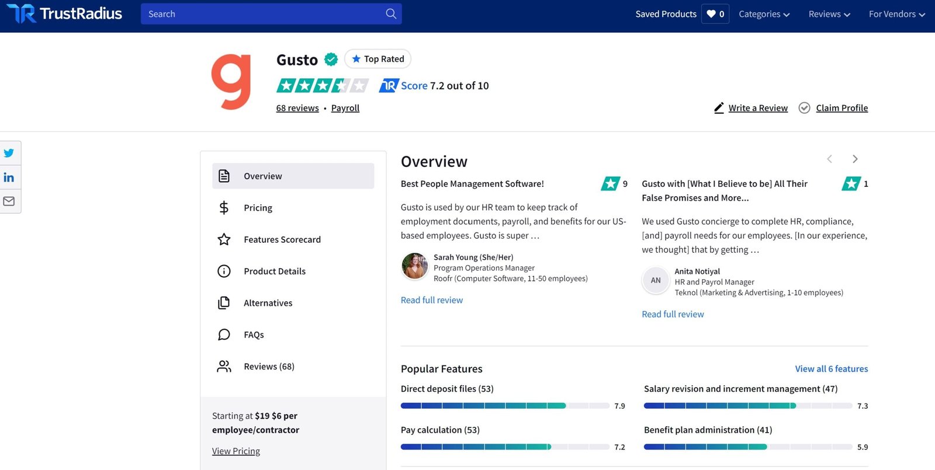This screenshot has height=470, width=935.
Task: Share the page on LinkedIn
Action: (9, 177)
